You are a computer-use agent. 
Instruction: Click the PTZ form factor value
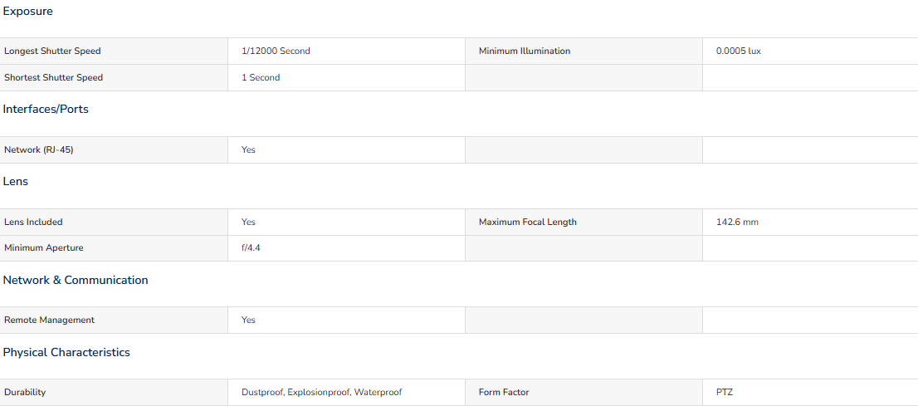pos(725,393)
